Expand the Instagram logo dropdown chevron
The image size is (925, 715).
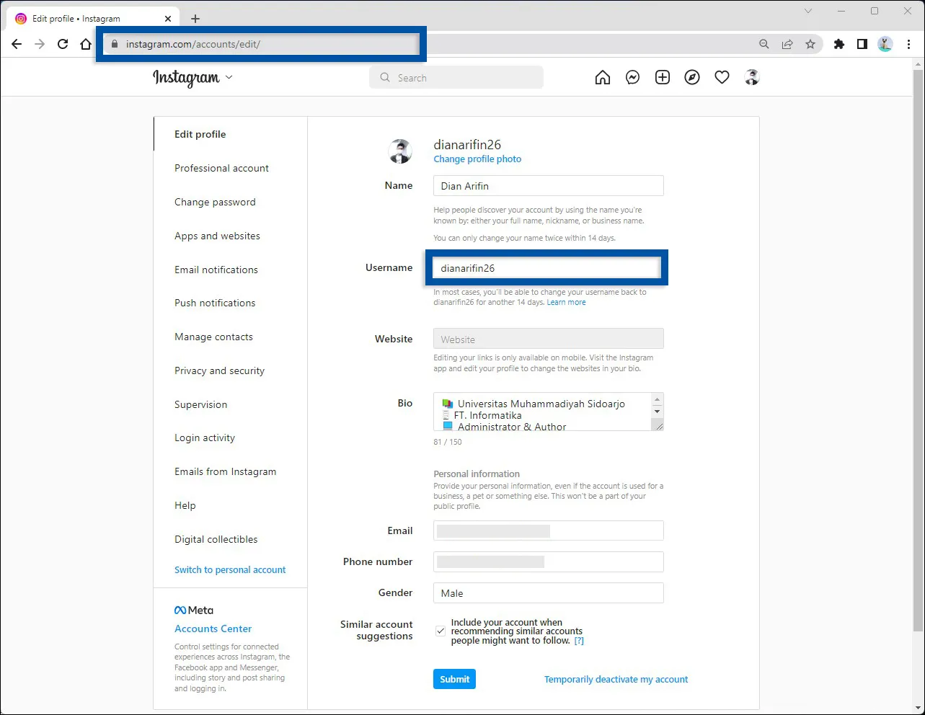229,77
